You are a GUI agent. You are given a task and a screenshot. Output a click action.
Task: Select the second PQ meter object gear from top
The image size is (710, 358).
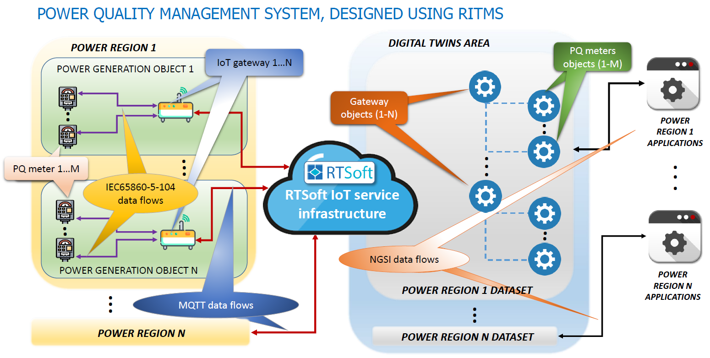(544, 152)
